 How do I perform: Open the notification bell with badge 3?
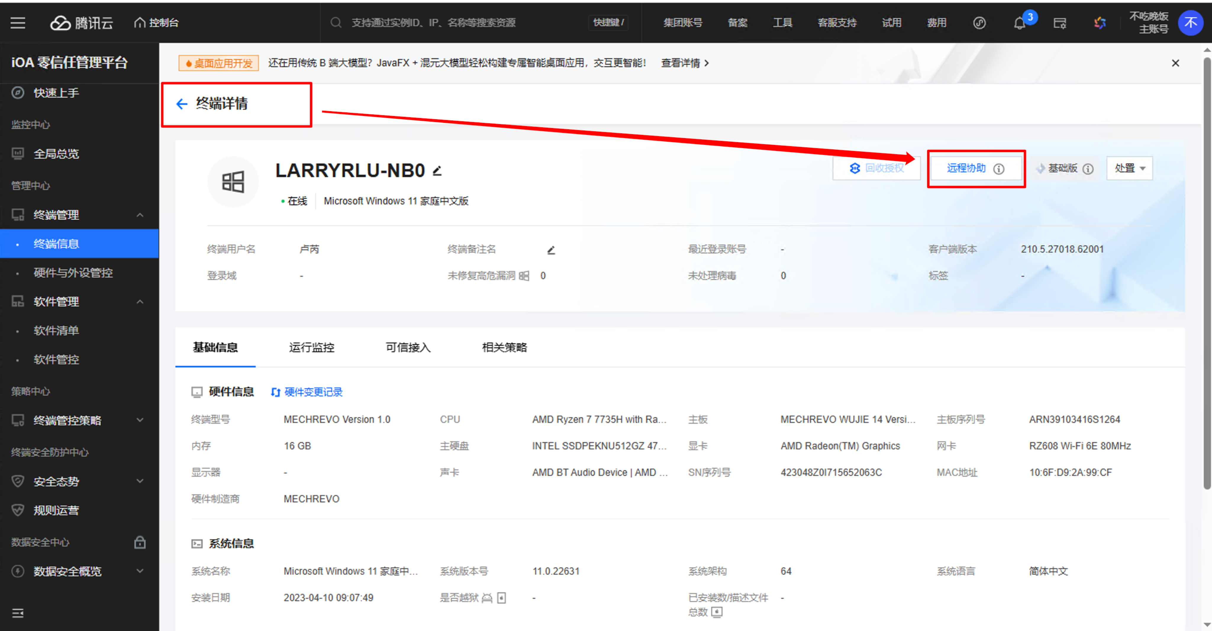[x=1019, y=23]
